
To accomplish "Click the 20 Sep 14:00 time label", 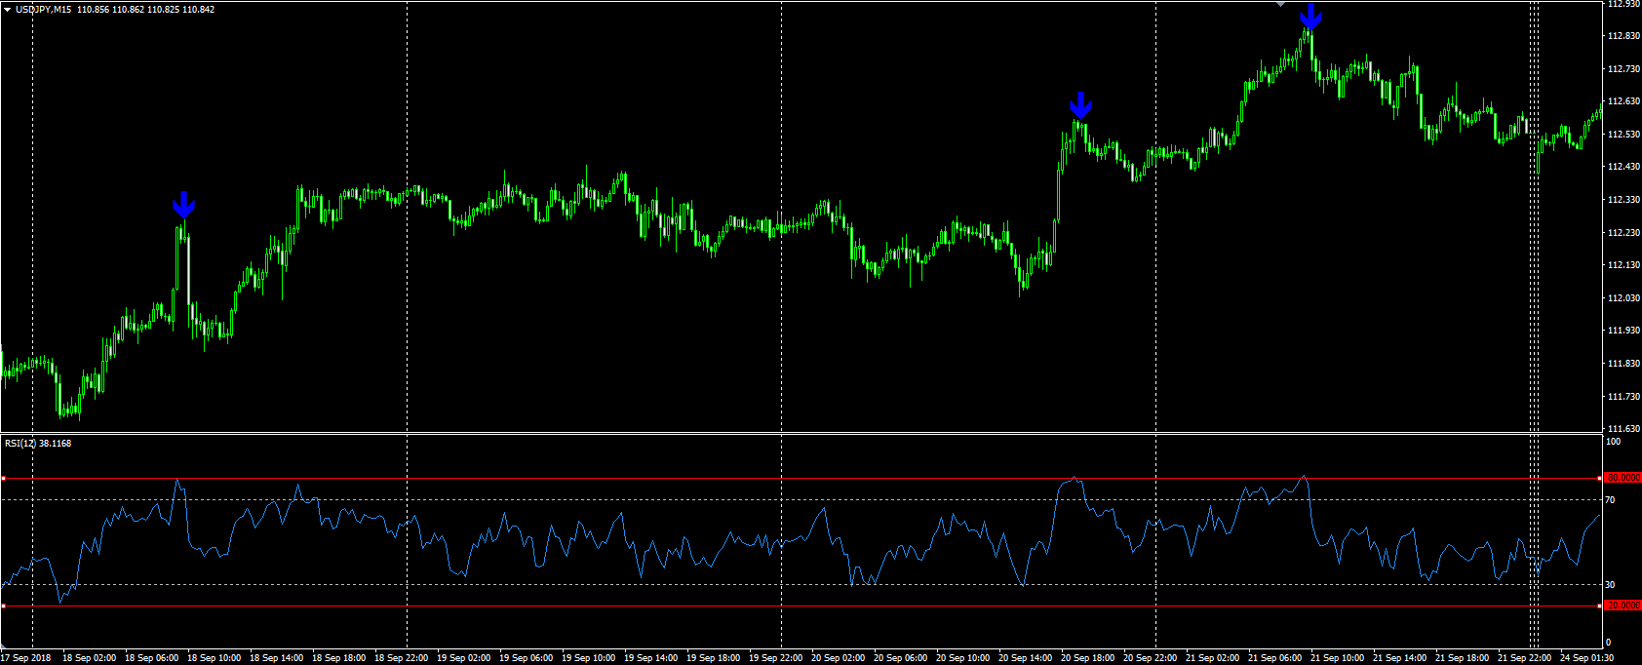I will tap(1026, 658).
